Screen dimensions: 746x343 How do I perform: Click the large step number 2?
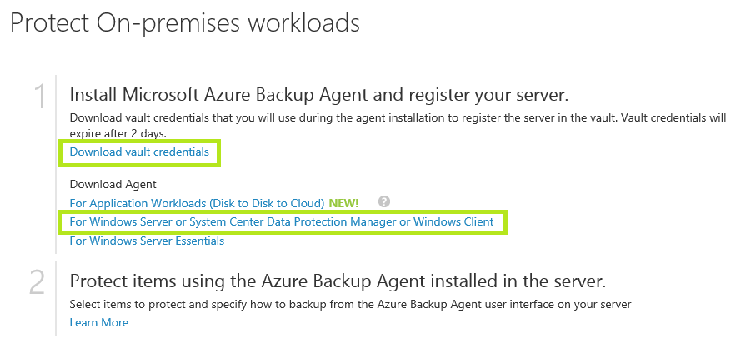(37, 283)
